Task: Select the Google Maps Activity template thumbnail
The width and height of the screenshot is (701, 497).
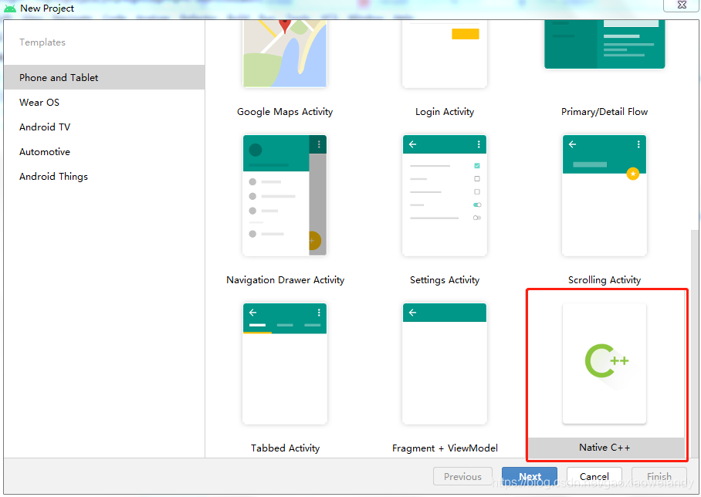Action: click(285, 53)
